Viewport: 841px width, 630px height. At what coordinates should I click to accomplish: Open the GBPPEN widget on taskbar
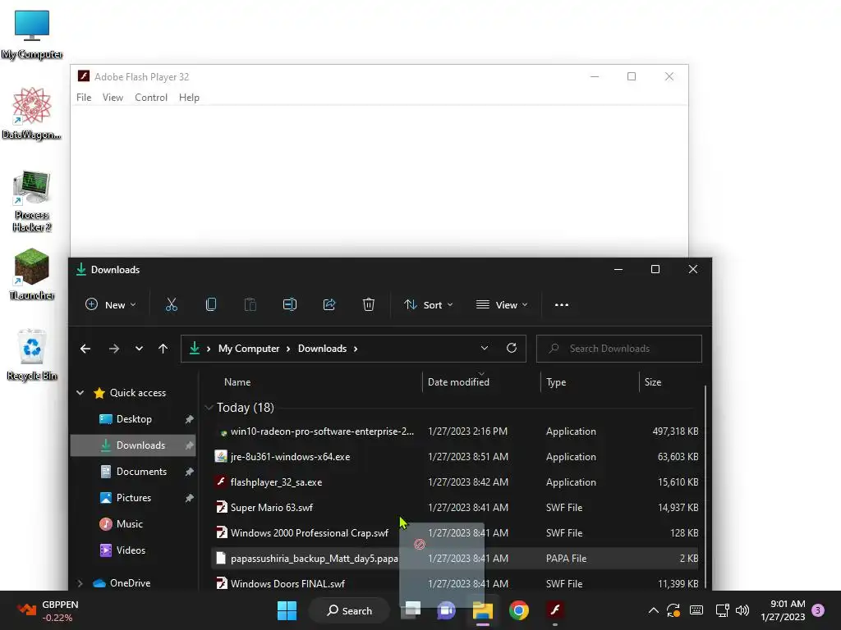click(47, 610)
